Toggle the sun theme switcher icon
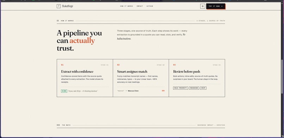The width and height of the screenshot is (284, 138). click(203, 6)
